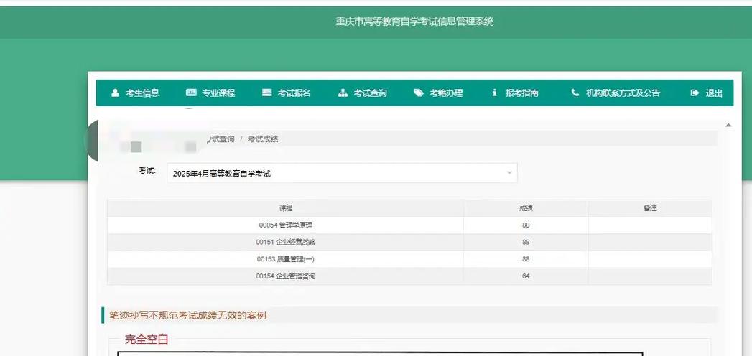Click the sign-out icon beside 退出
The image size is (752, 356).
click(x=695, y=93)
